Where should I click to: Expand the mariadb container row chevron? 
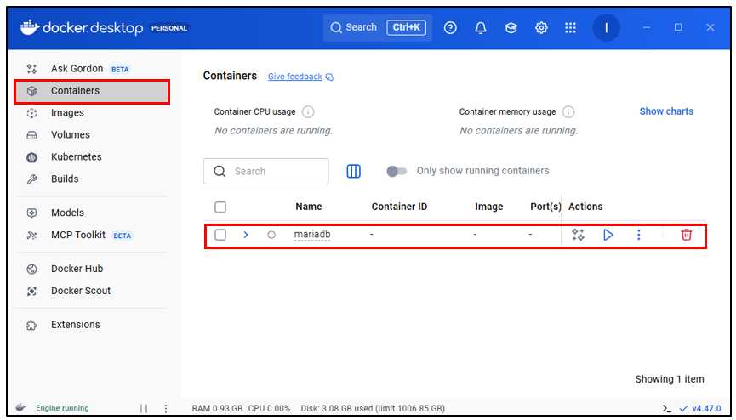(x=246, y=235)
